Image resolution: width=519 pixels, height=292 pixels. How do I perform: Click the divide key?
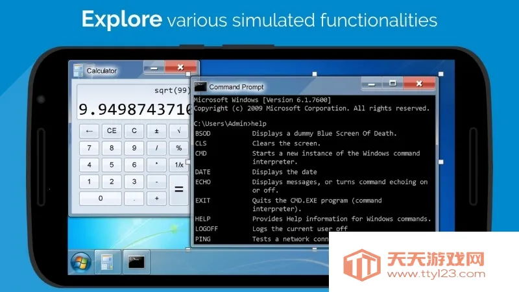point(156,148)
